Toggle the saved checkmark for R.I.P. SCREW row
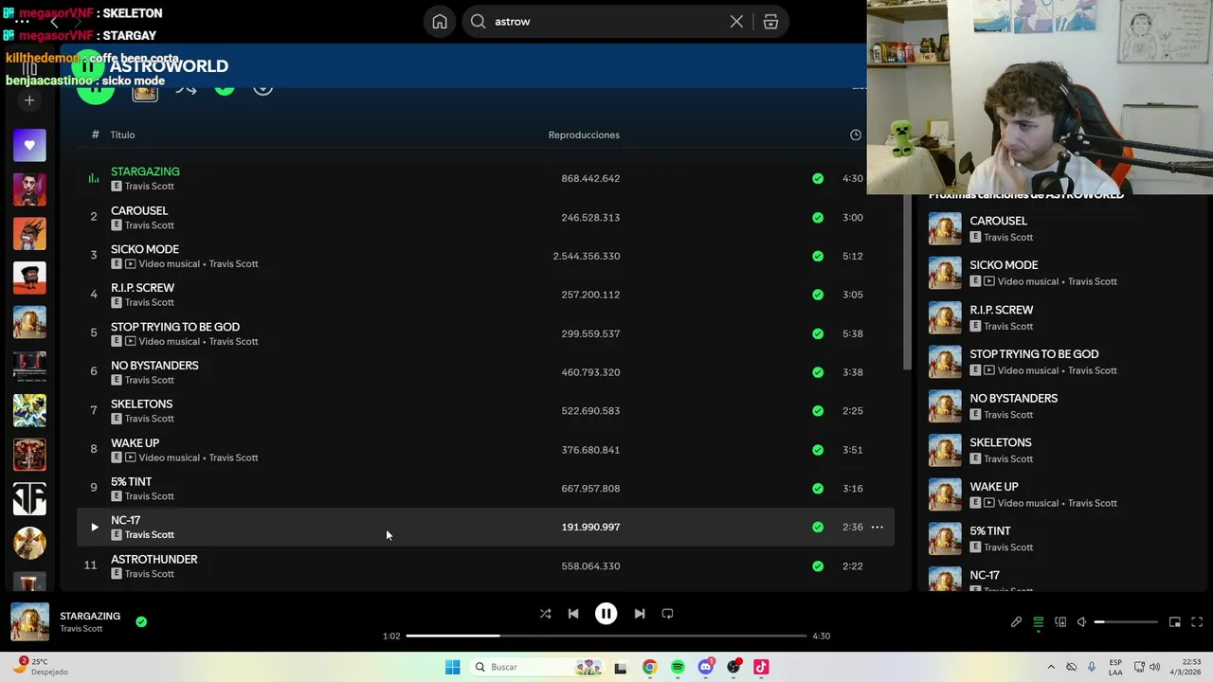 (x=818, y=295)
